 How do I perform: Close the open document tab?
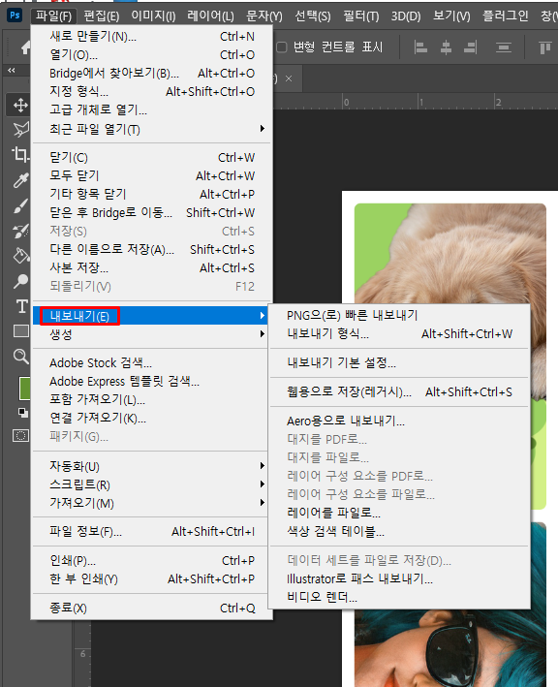tap(289, 78)
